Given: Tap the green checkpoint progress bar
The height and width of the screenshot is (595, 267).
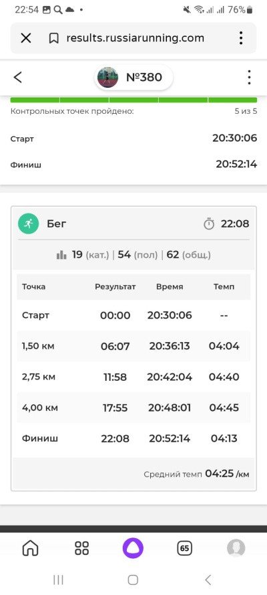Looking at the screenshot, I should (133, 100).
